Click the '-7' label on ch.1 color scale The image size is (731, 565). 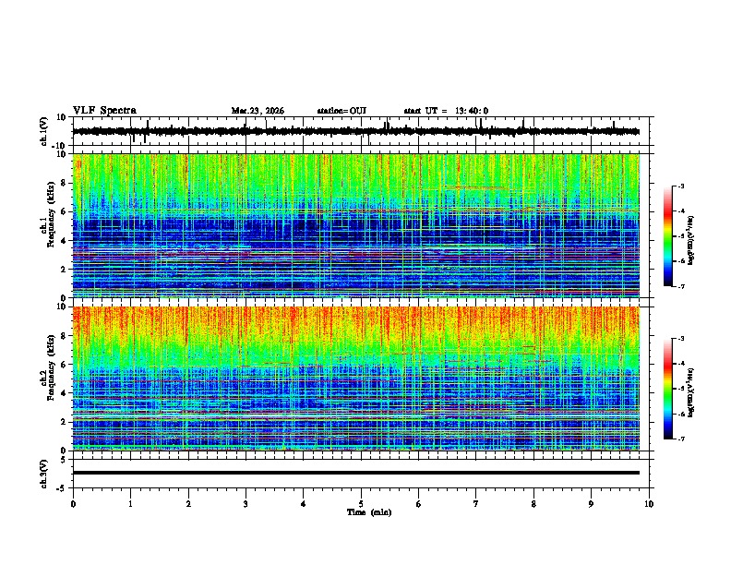coord(681,286)
